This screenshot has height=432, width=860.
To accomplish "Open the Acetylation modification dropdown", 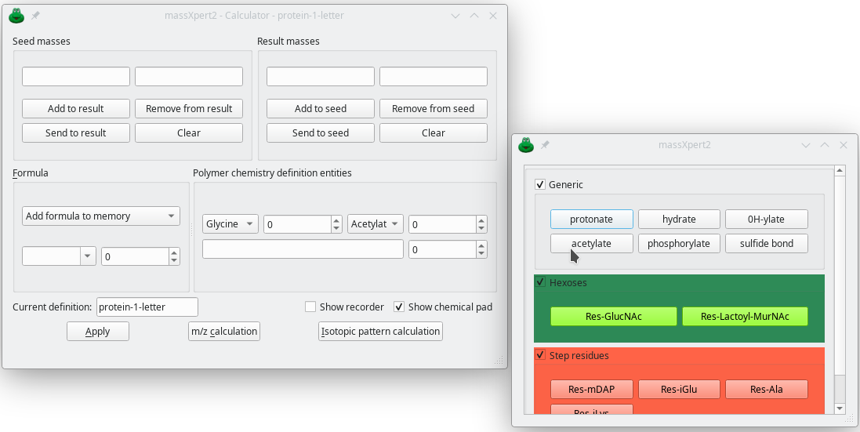I will (x=376, y=224).
